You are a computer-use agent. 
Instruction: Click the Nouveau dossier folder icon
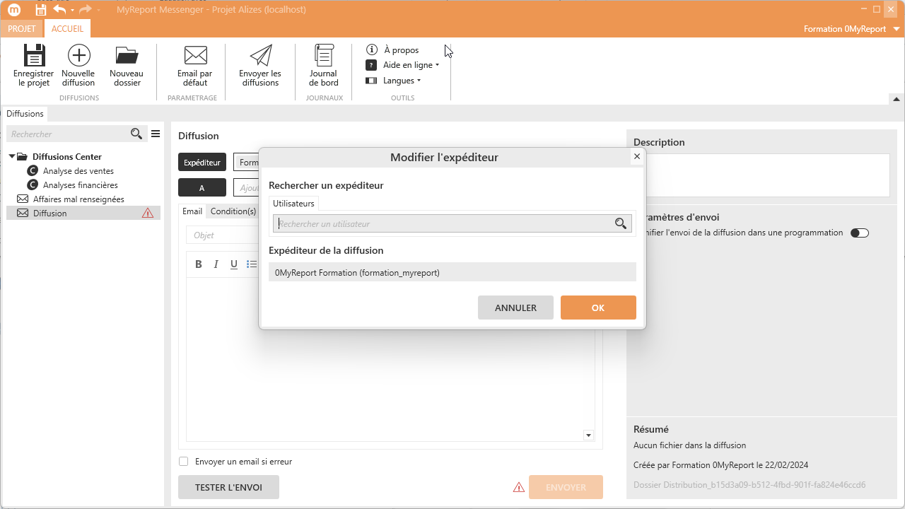(x=127, y=56)
